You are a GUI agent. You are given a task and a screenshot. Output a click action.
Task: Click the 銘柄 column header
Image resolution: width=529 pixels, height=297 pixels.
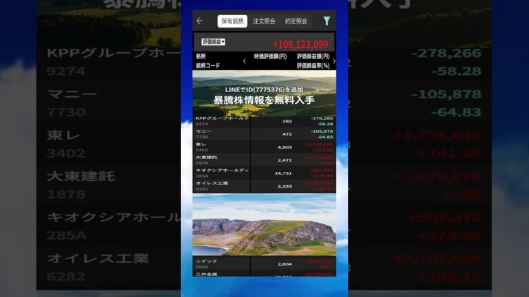tap(200, 56)
